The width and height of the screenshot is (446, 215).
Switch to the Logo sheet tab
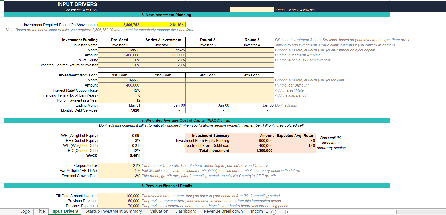click(x=25, y=211)
